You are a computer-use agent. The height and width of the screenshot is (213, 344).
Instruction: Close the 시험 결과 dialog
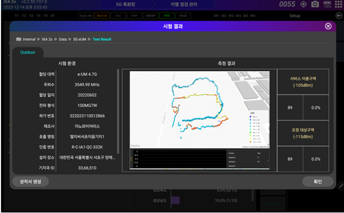328,26
